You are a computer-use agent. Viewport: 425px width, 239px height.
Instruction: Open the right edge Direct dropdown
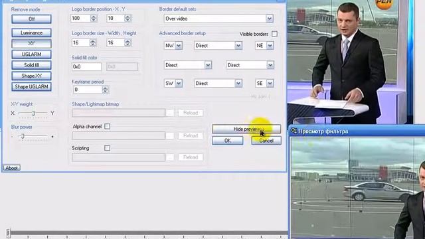pyautogui.click(x=250, y=65)
